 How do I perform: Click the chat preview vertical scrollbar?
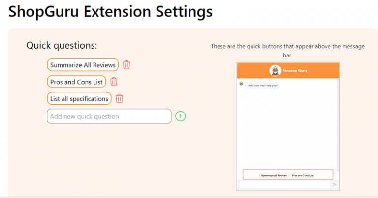click(x=338, y=123)
